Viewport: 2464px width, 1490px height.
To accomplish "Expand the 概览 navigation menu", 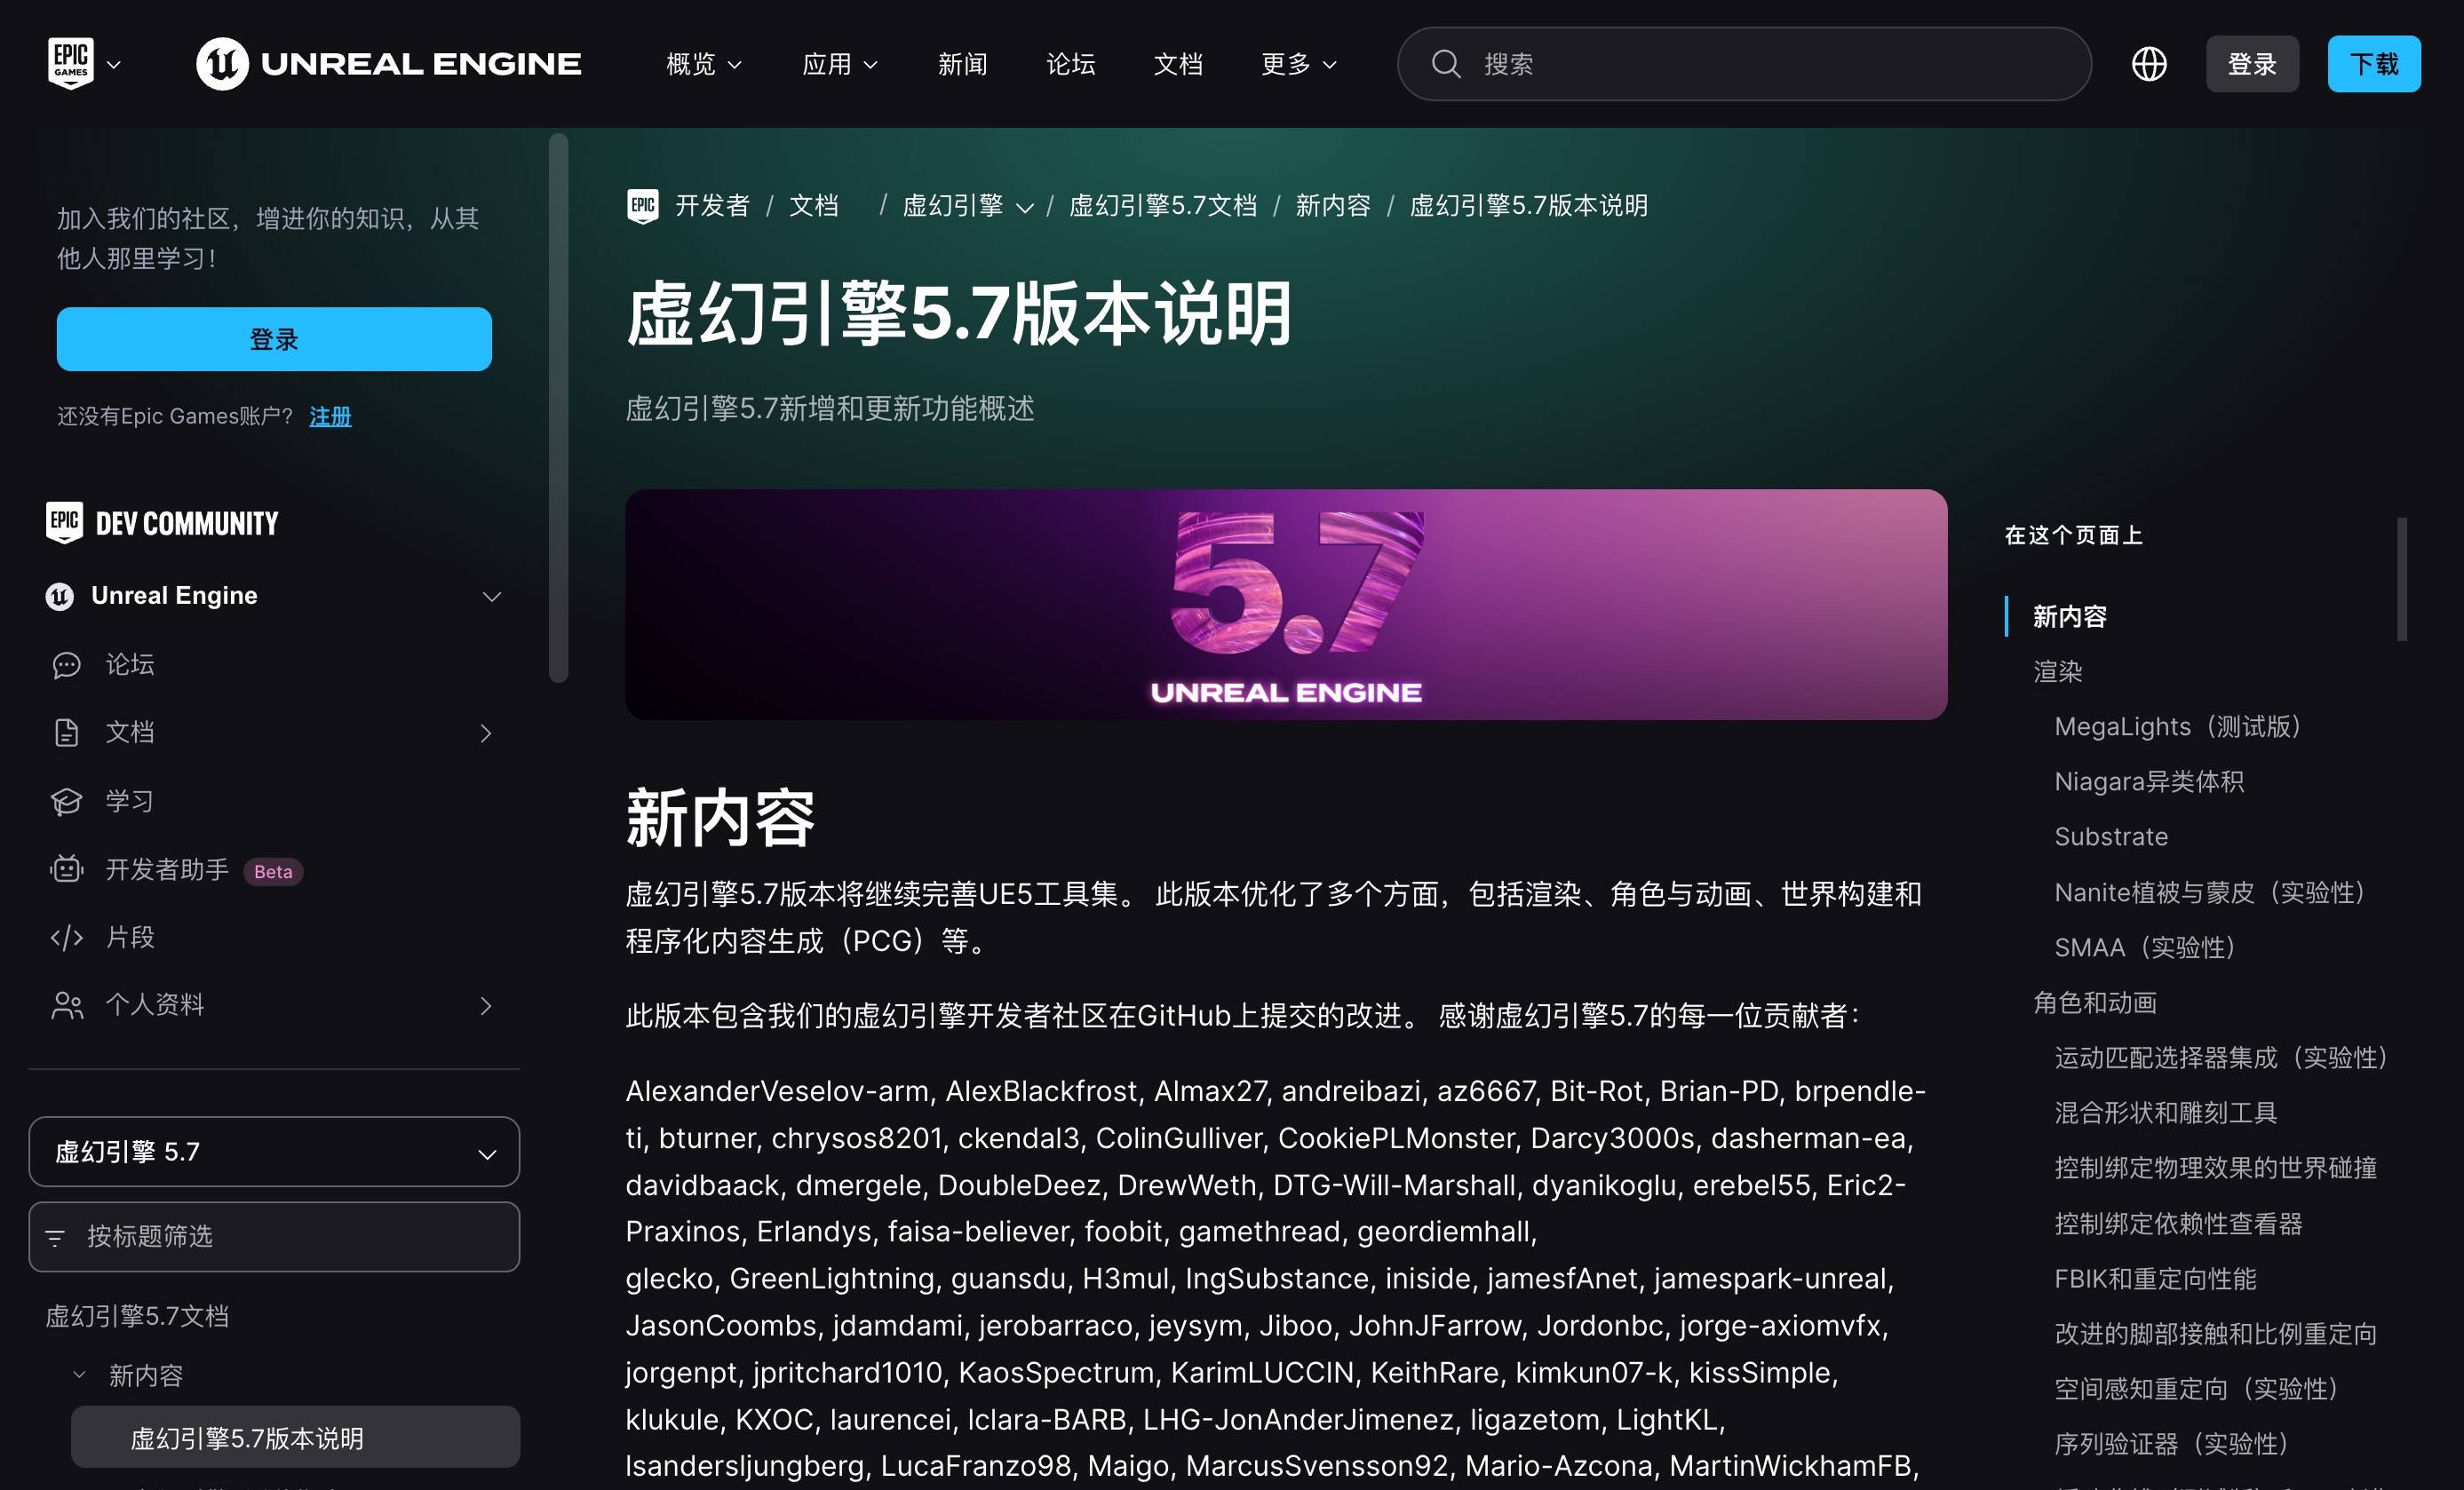I will click(x=703, y=64).
